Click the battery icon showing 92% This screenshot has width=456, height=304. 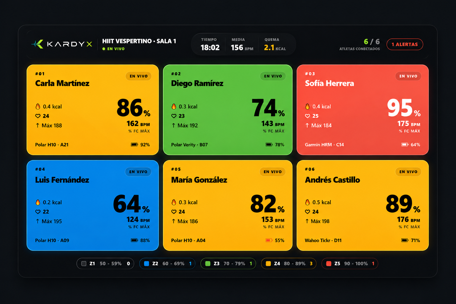[x=134, y=145]
